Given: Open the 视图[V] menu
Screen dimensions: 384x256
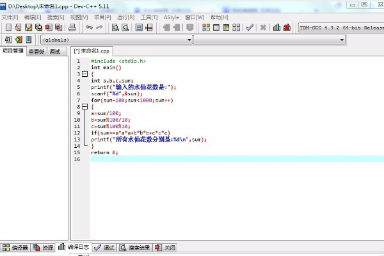Looking at the screenshot, I should click(79, 17).
